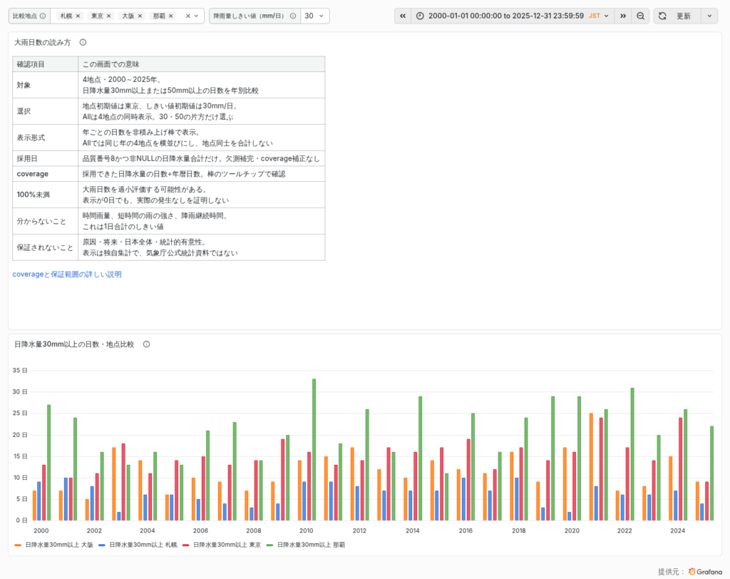Click 日降水量30mm以上の日数・地点比較 panel title
This screenshot has height=579, width=730.
[x=74, y=344]
